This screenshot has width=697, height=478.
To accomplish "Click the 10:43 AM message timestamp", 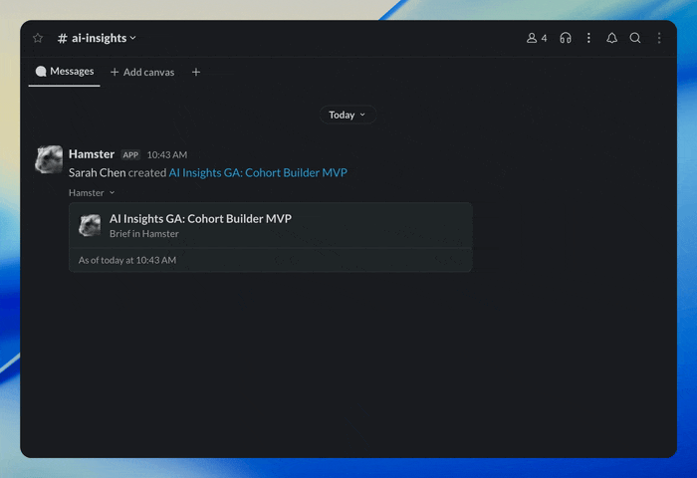I will click(167, 154).
